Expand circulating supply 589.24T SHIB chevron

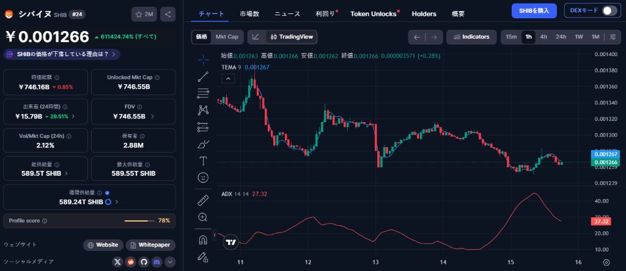[117, 202]
